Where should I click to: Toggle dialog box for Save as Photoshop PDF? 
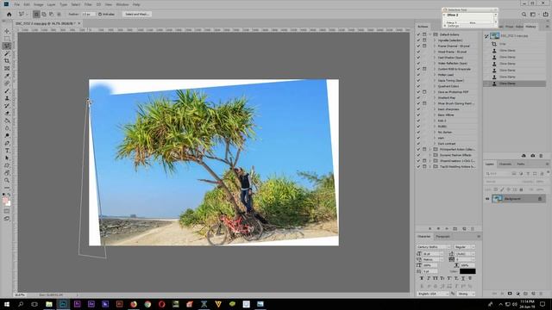tap(424, 92)
